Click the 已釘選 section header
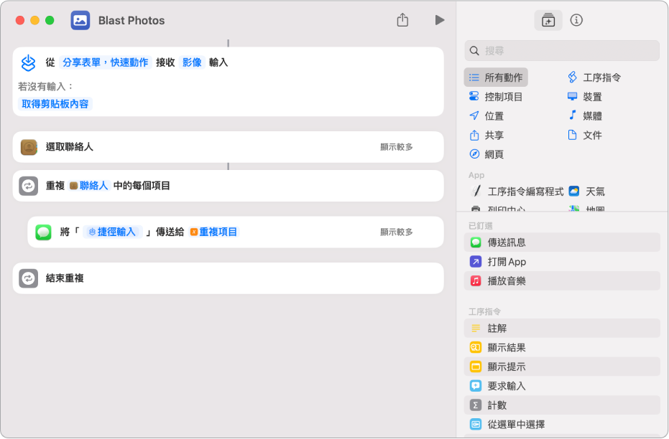 pos(481,226)
